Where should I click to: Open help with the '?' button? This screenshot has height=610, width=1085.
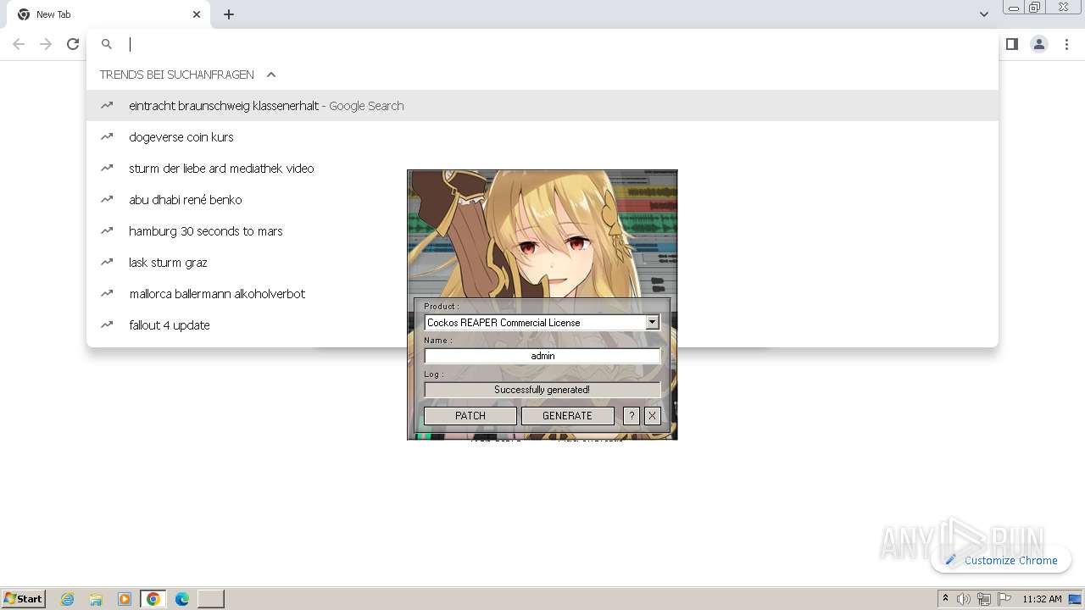click(x=632, y=416)
